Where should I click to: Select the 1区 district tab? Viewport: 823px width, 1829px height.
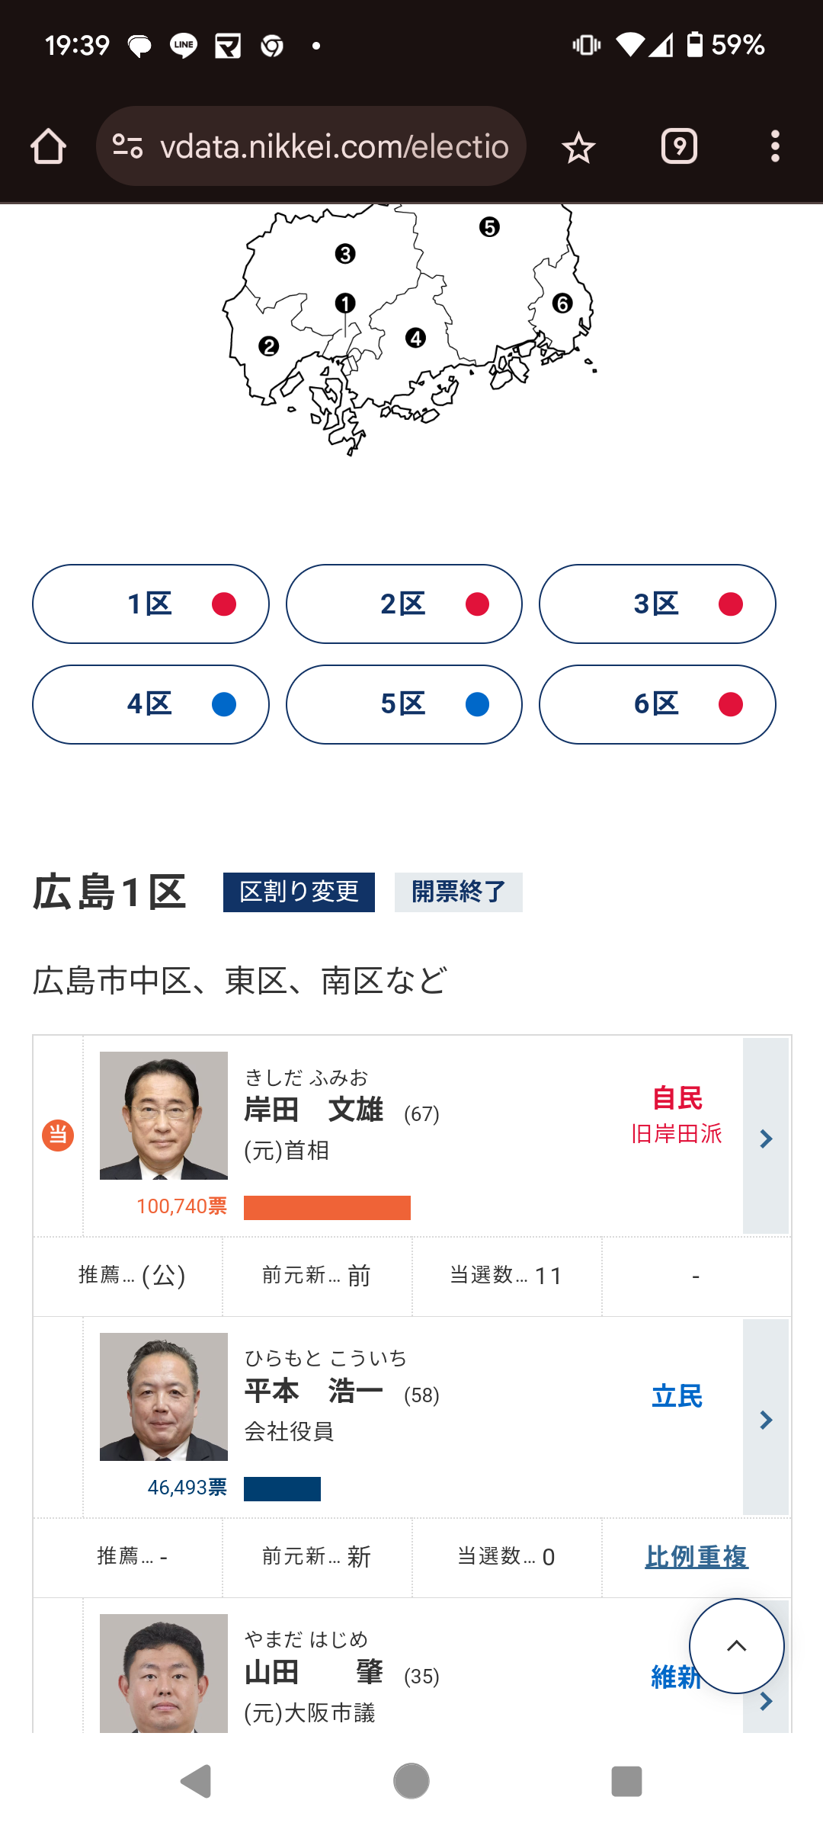coord(151,604)
